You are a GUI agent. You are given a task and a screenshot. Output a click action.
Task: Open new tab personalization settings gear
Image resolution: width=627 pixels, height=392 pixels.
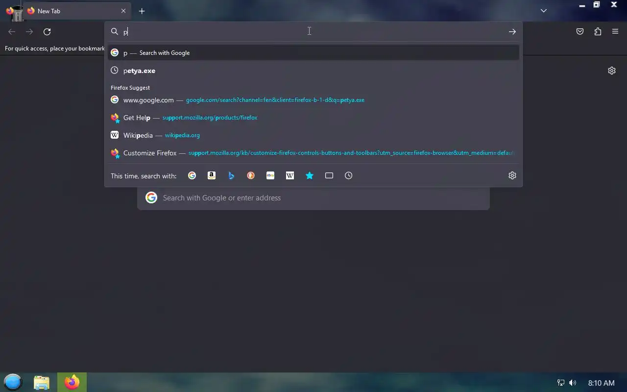click(612, 71)
